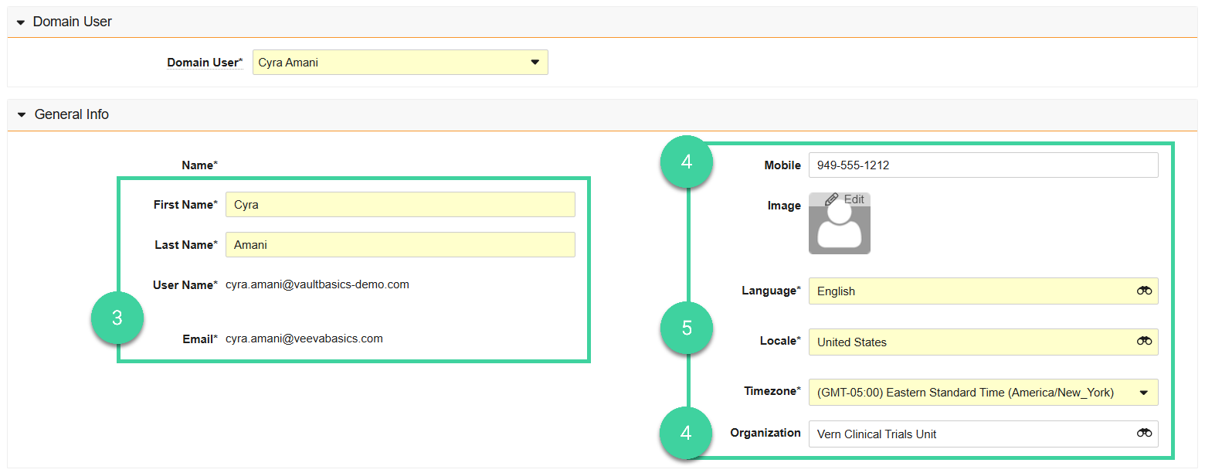Click the Locale field showing United States
Screen dimensions: 1205x473
tap(983, 342)
